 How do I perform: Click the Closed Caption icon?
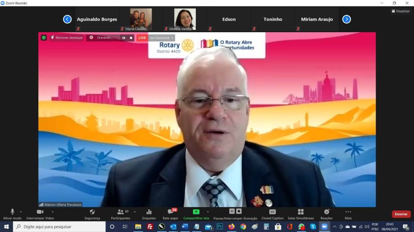pyautogui.click(x=272, y=212)
